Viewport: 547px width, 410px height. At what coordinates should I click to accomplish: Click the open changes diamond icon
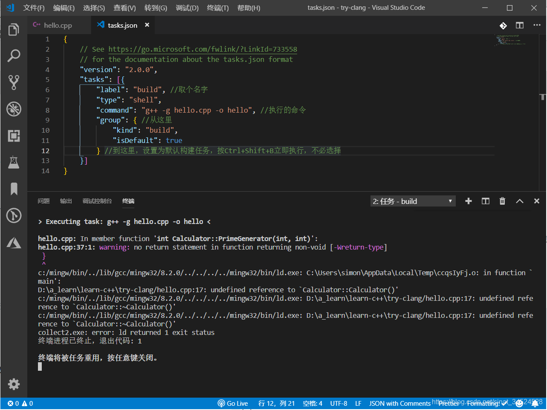pos(503,26)
